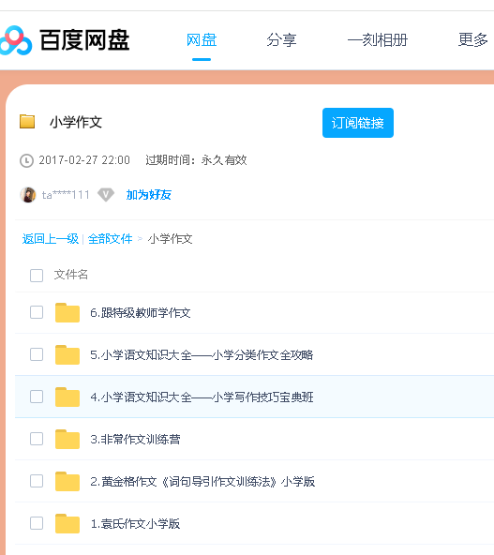The height and width of the screenshot is (555, 494).
Task: Click the 订阅链接 button
Action: [x=358, y=123]
